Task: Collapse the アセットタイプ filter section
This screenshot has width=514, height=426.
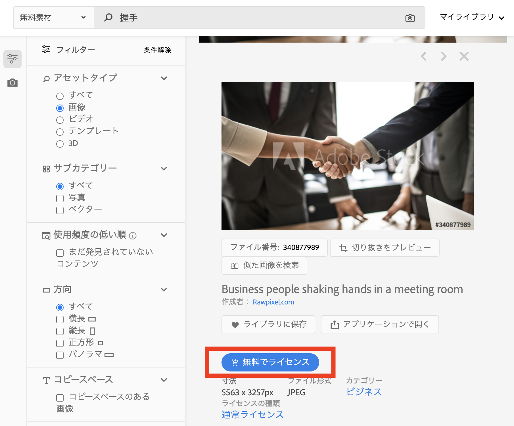Action: click(164, 78)
